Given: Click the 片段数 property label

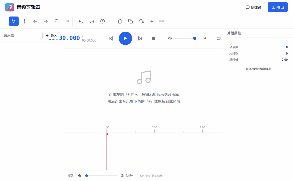Looking at the screenshot, I should tap(234, 54).
